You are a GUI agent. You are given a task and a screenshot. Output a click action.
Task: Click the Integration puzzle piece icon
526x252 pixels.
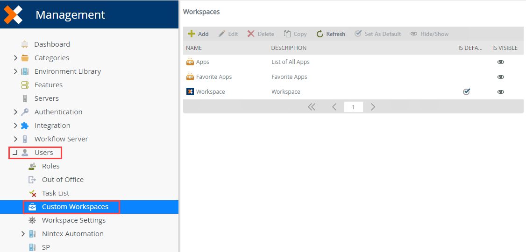click(x=25, y=126)
